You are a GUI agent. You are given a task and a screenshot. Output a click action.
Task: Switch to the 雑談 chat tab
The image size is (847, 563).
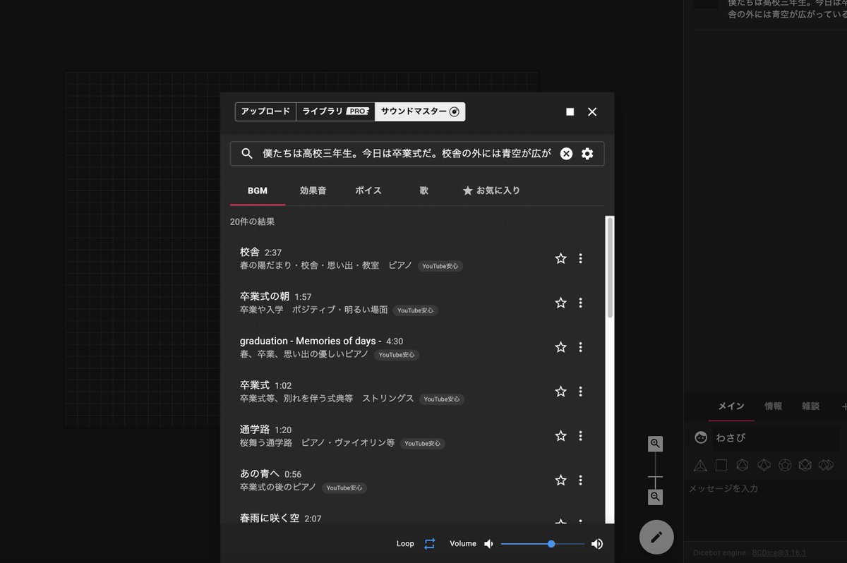[810, 406]
